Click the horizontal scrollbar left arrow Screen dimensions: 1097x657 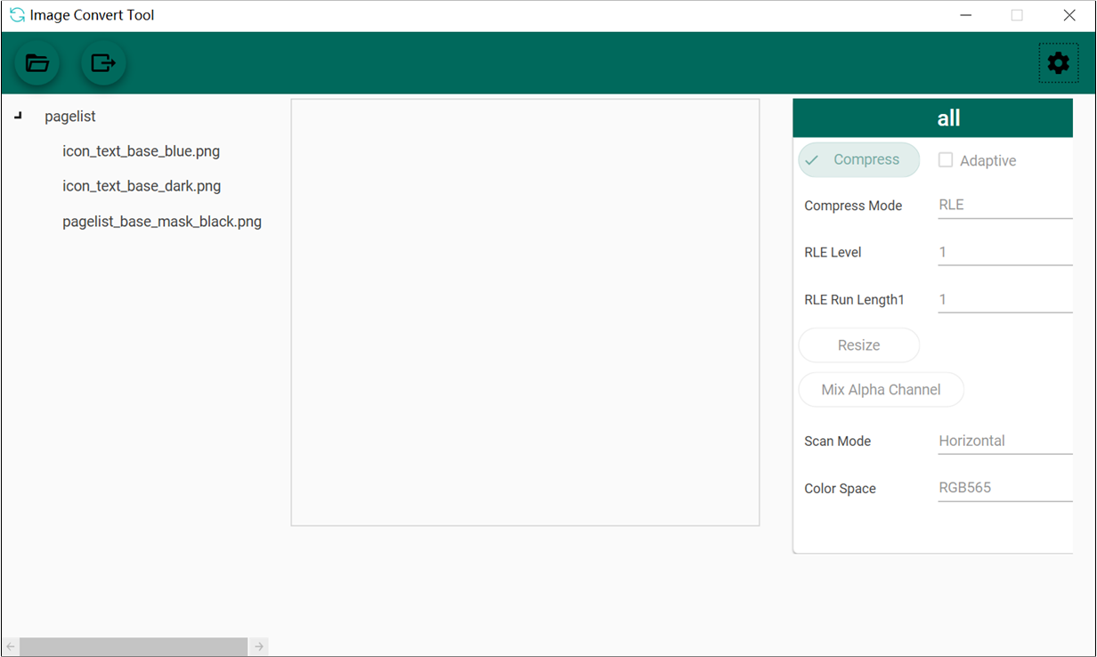pos(11,646)
